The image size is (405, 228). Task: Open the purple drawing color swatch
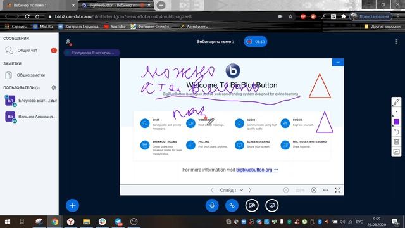[396, 122]
